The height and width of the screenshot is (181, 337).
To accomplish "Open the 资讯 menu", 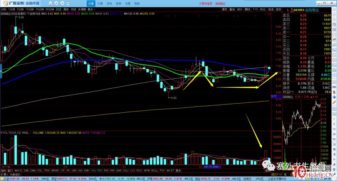I will [110, 4].
